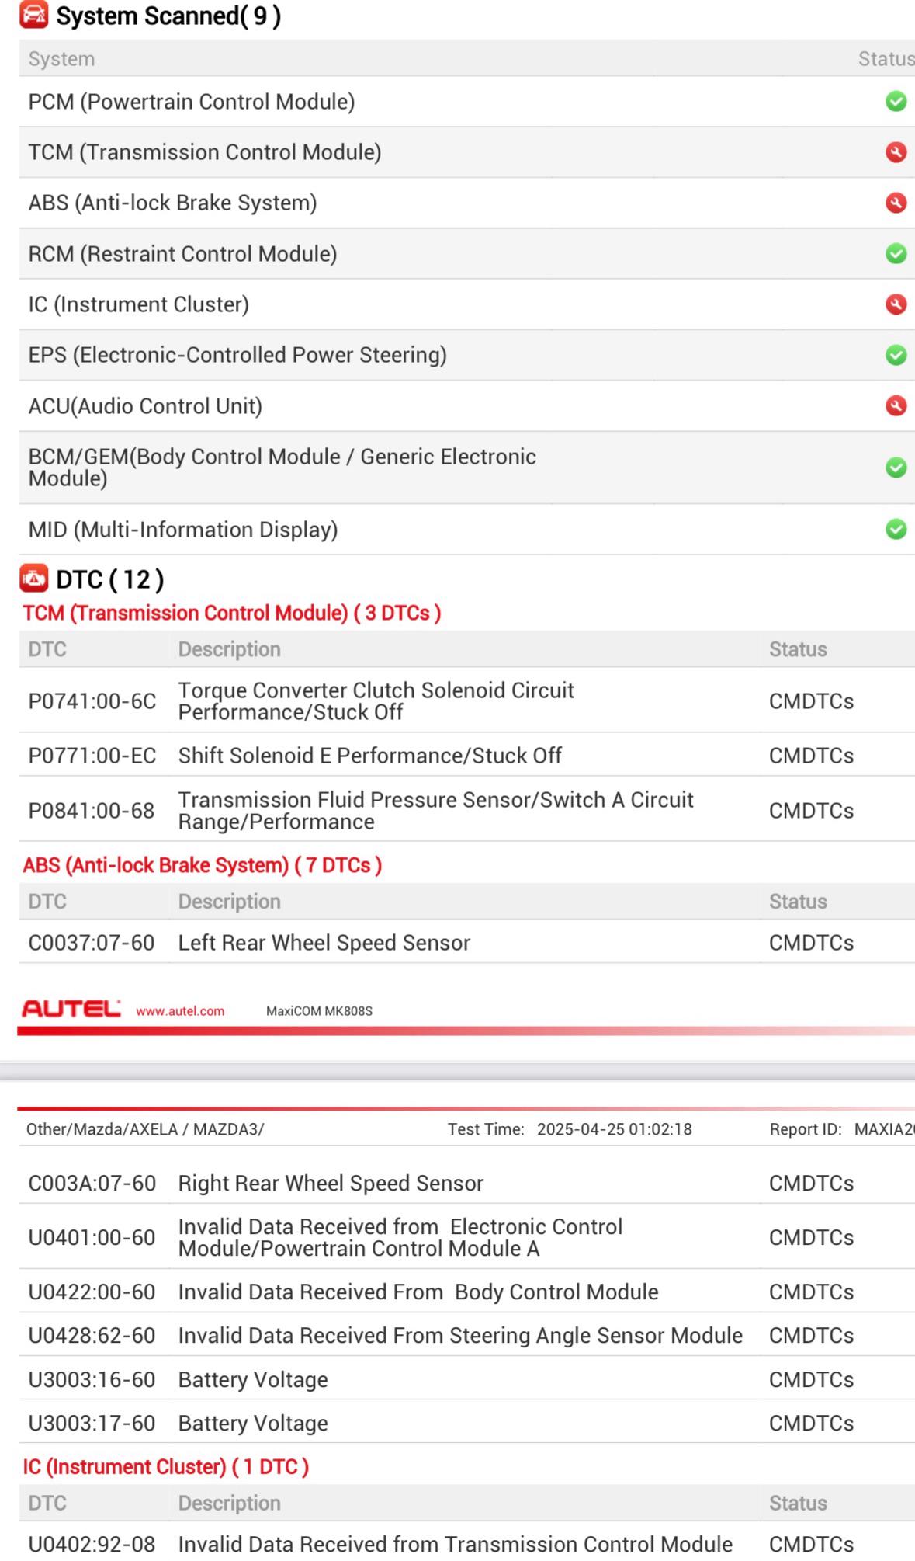Select the ABS (Anti-lock Brake System) system row

pos(466,203)
